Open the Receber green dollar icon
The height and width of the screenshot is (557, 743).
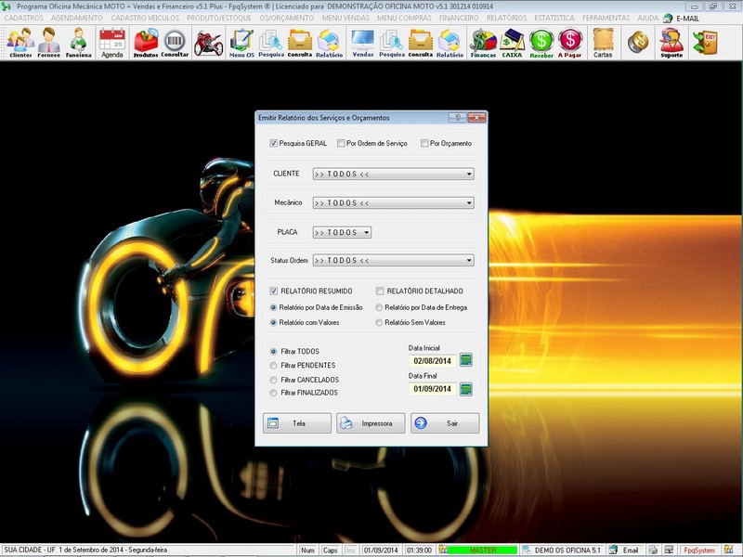541,42
